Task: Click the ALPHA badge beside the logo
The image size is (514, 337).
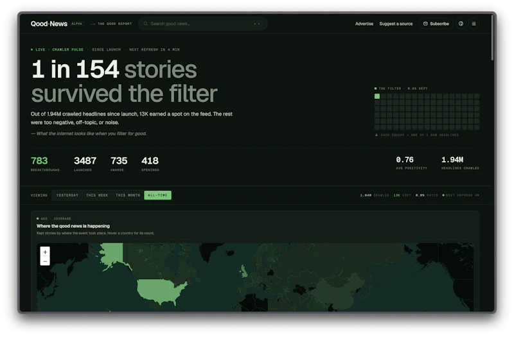Action: click(x=76, y=24)
